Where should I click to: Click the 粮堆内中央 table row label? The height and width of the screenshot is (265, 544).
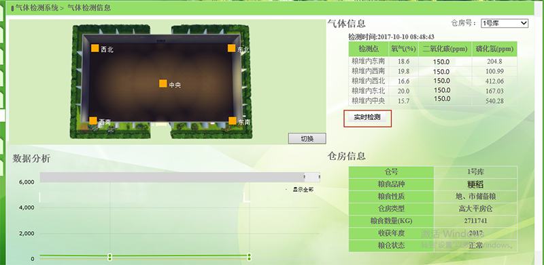[368, 101]
